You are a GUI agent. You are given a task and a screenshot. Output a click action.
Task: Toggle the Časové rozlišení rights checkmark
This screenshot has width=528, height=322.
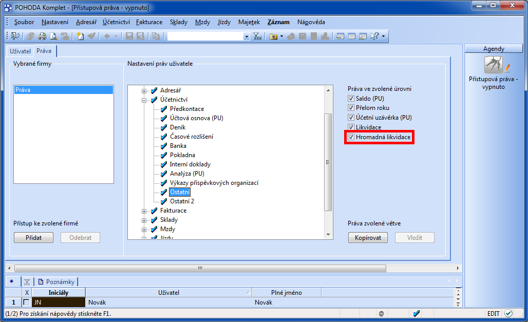(164, 137)
